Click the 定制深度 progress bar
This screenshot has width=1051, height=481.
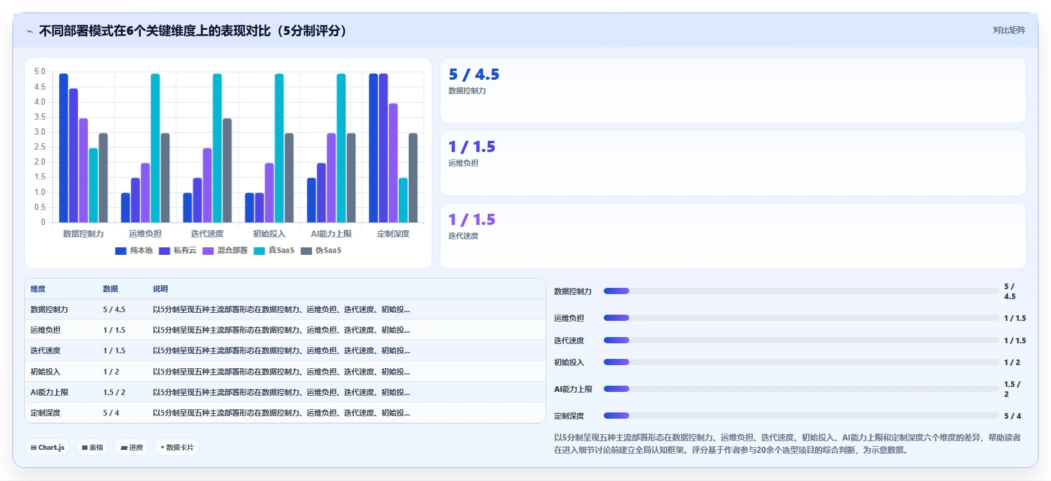[x=801, y=416]
